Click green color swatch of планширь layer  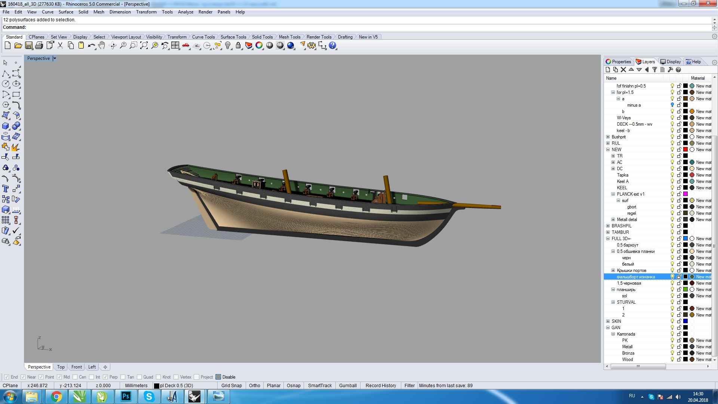click(685, 290)
